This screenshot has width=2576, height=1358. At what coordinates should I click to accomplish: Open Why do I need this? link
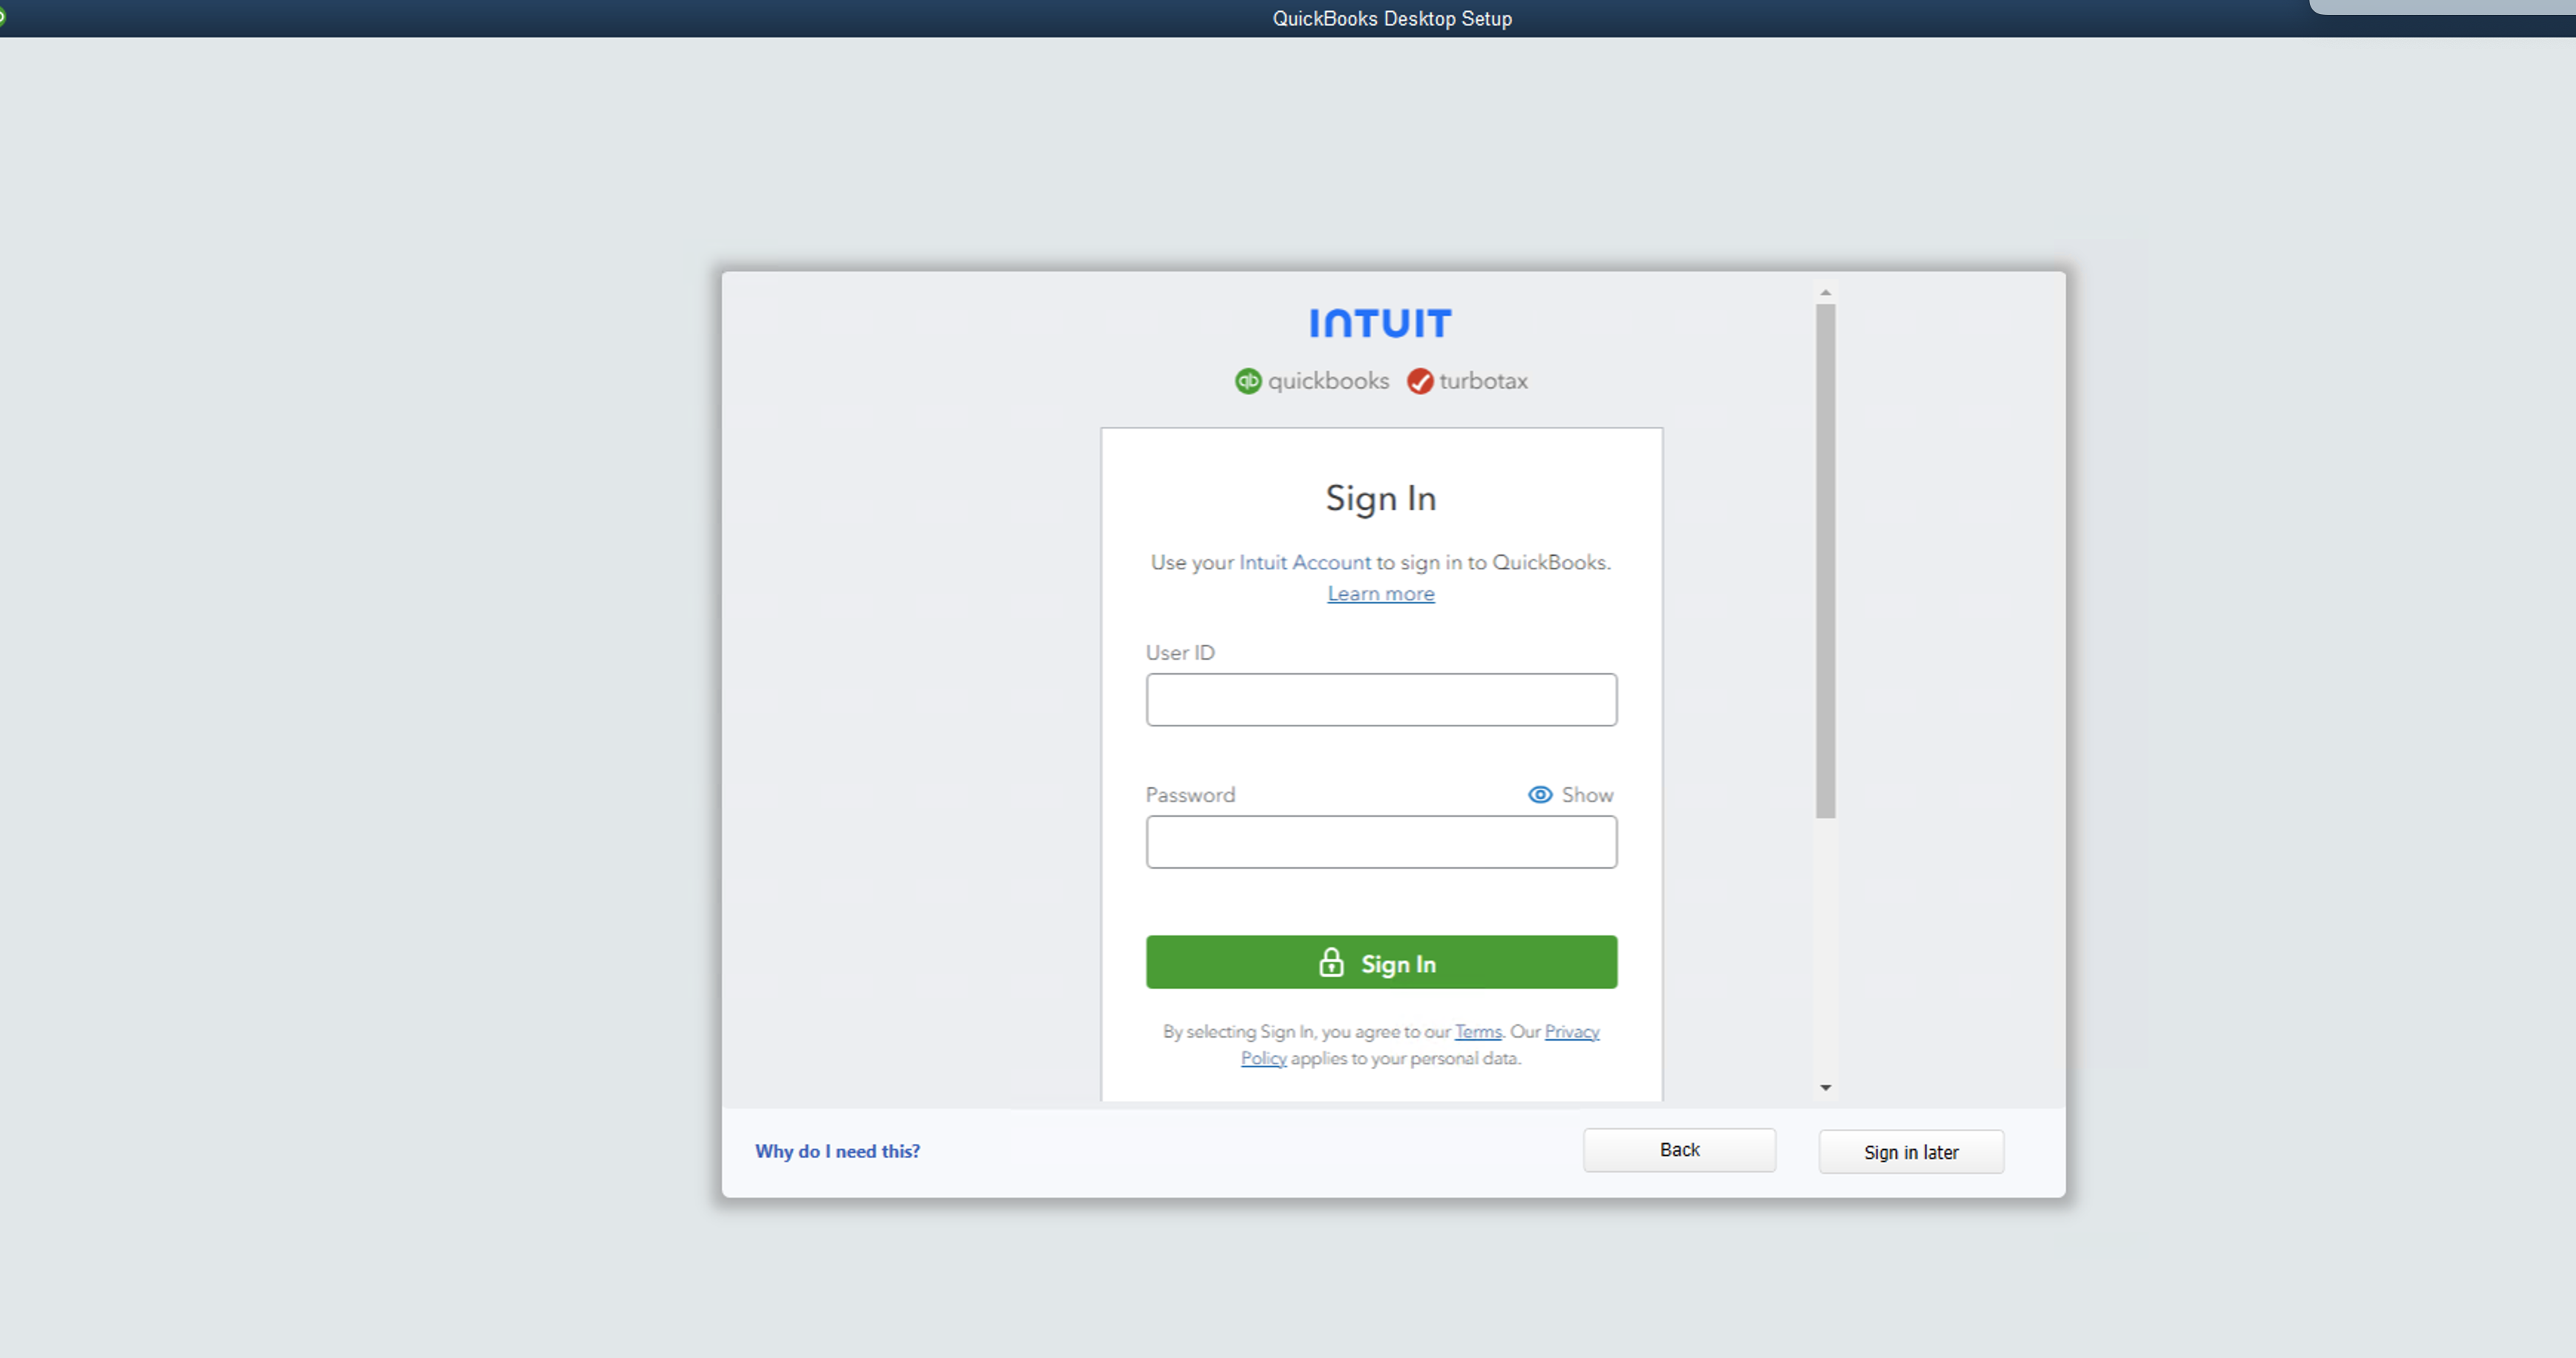(837, 1151)
